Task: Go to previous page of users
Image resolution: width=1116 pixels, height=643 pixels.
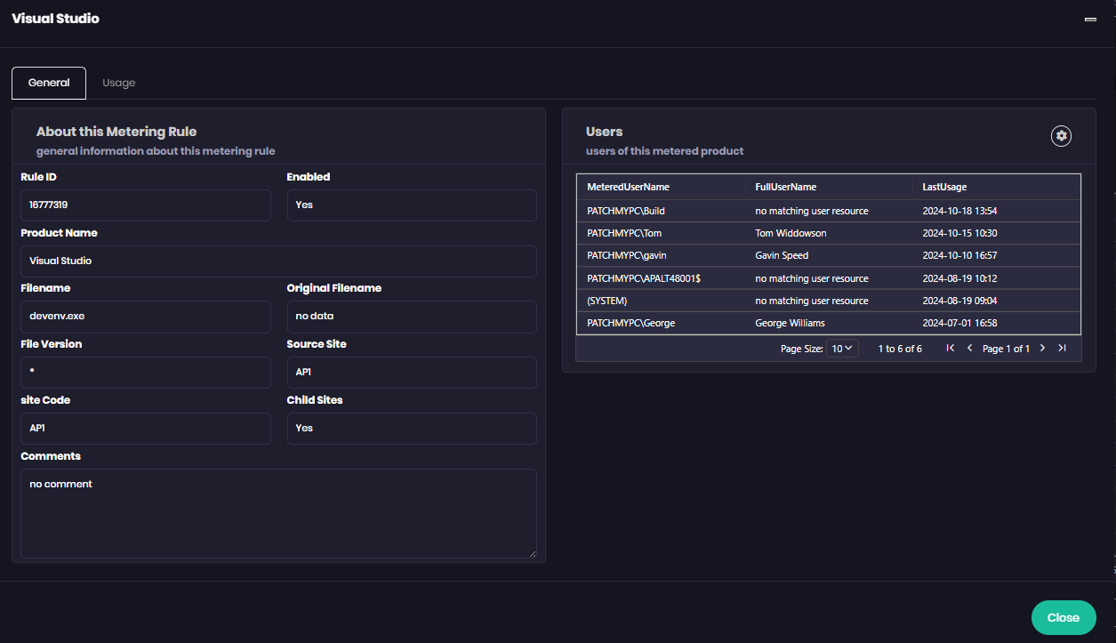Action: (969, 349)
